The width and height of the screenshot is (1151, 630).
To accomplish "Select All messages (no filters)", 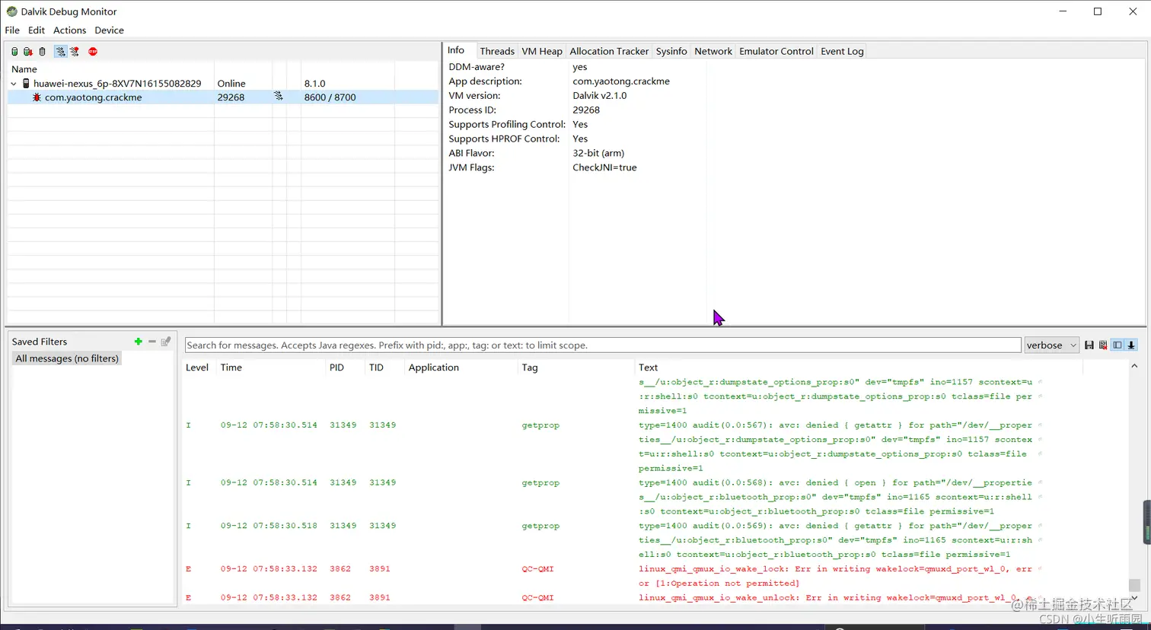I will pyautogui.click(x=67, y=358).
